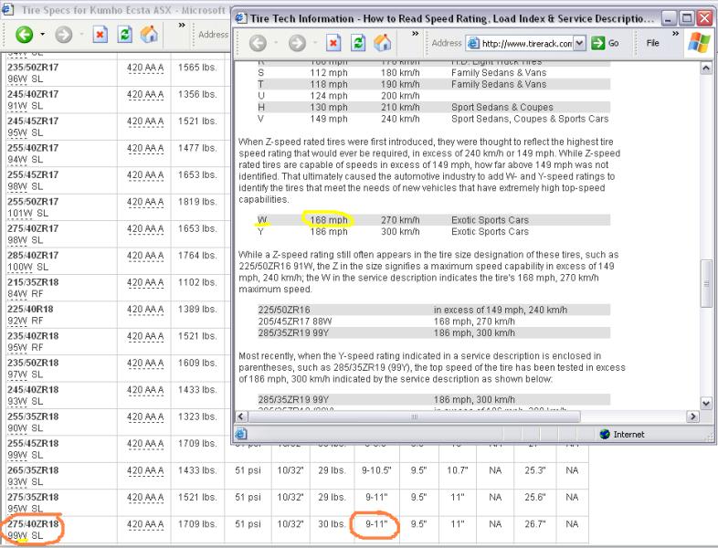
Task: Click Stop icon in Tire Specs window
Action: pos(100,36)
